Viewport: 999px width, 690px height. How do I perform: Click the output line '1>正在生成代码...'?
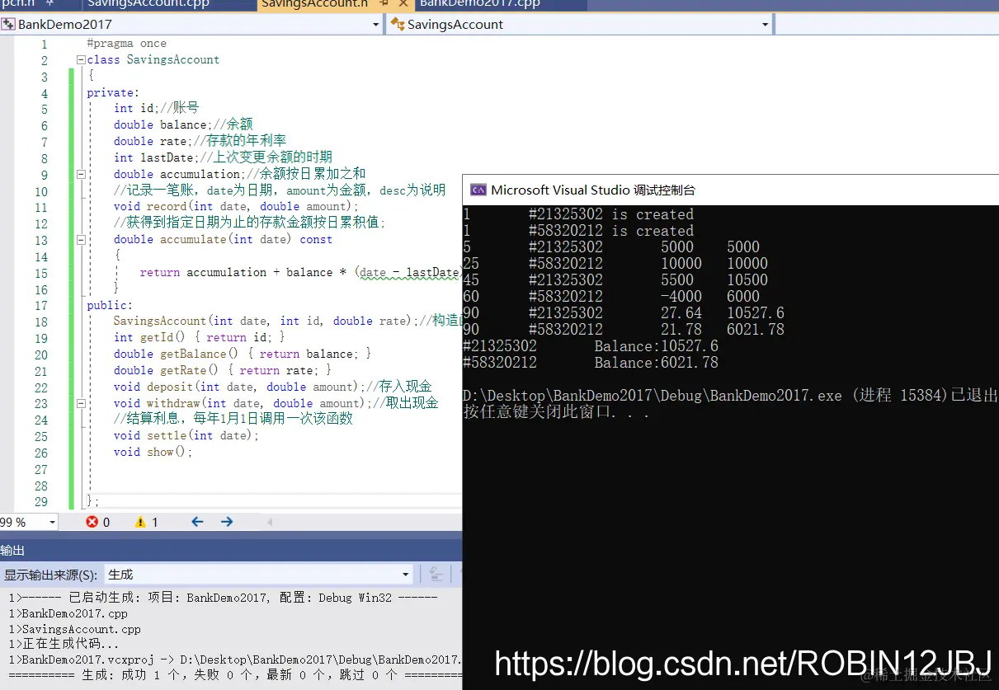click(64, 645)
